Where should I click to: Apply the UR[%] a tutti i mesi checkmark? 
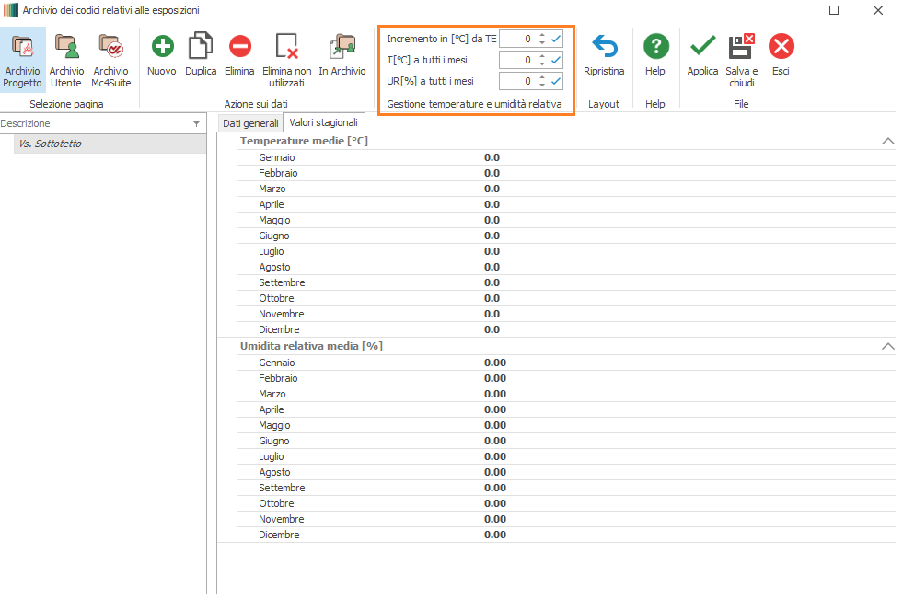click(x=556, y=81)
